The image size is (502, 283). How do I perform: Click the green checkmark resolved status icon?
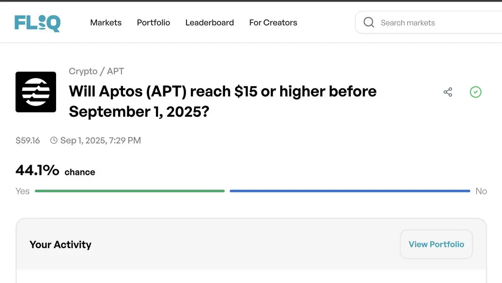(476, 92)
